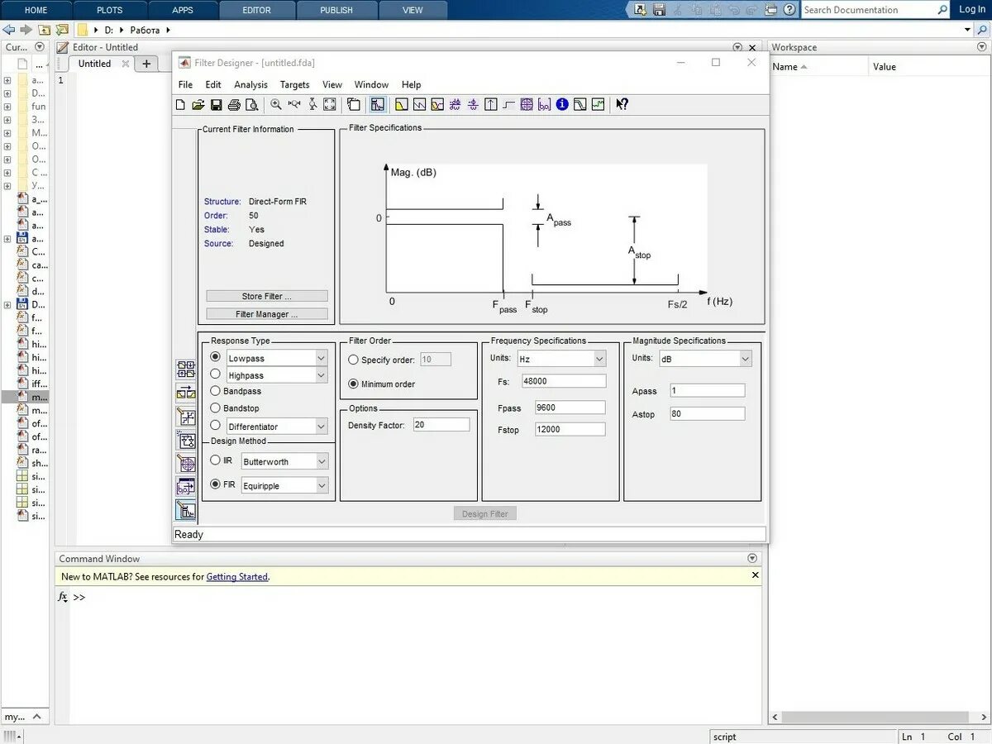Show Magnitude and Phase Responses icon
This screenshot has height=744, width=992.
[437, 104]
